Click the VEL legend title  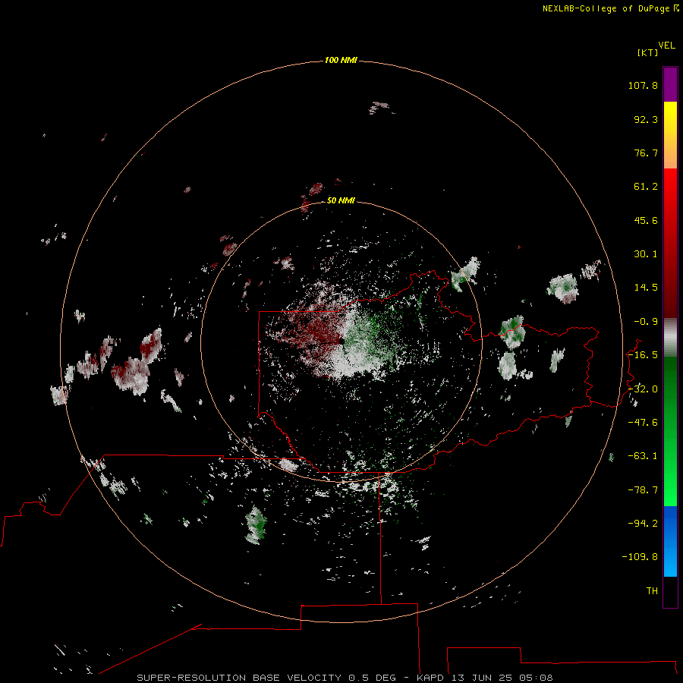point(666,46)
